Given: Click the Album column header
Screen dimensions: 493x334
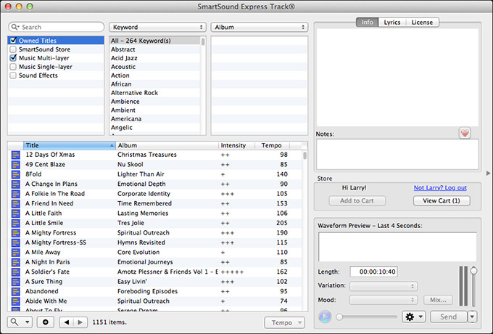Looking at the screenshot, I should (167, 145).
